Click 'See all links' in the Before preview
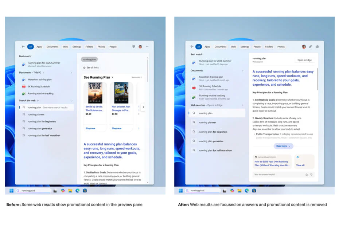The image size is (339, 226). pos(91,68)
